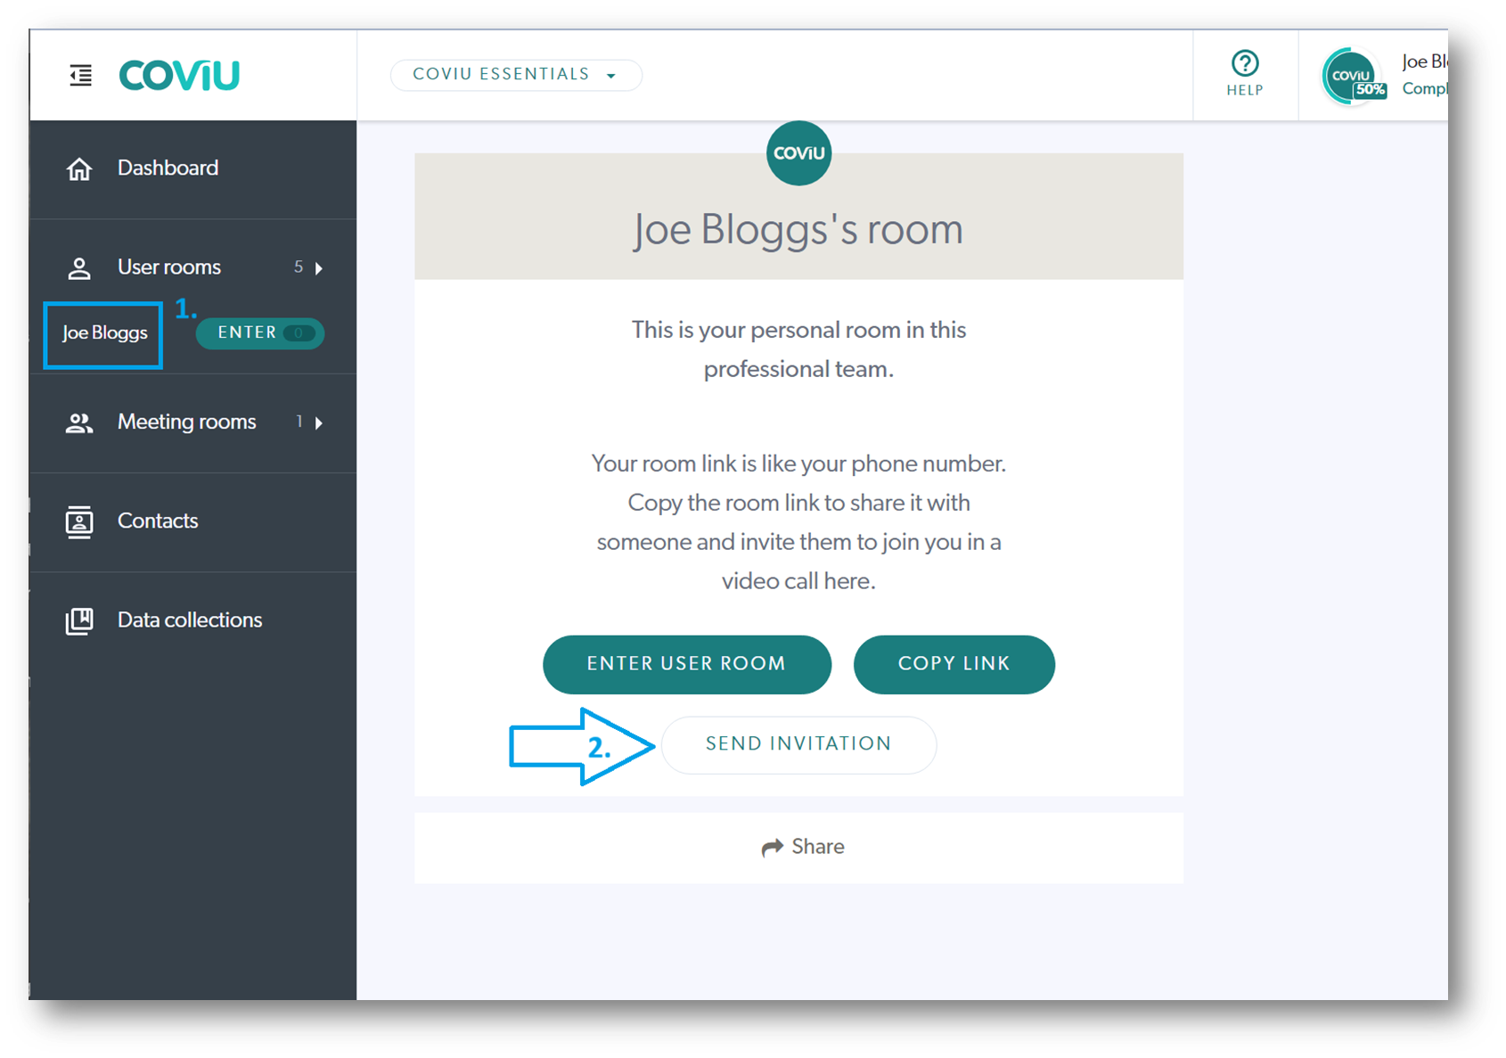
Task: Click the Enter pill beside Joe Bloggs
Action: click(260, 333)
